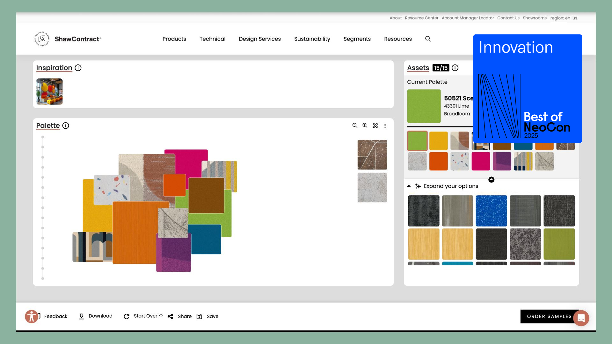Viewport: 612px width, 344px height.
Task: Zoom in on the palette board
Action: (x=365, y=125)
